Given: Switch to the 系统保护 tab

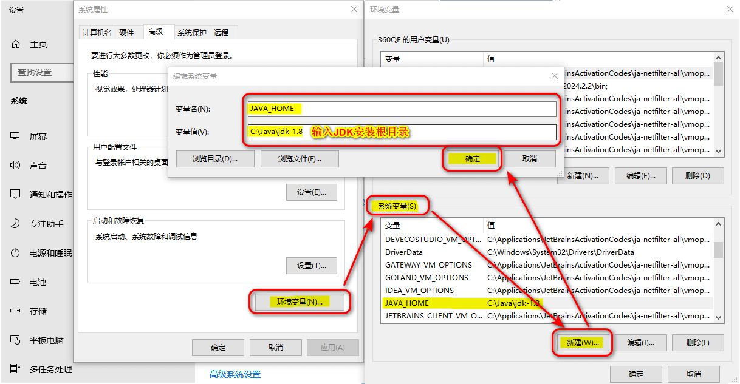Looking at the screenshot, I should click(x=192, y=32).
